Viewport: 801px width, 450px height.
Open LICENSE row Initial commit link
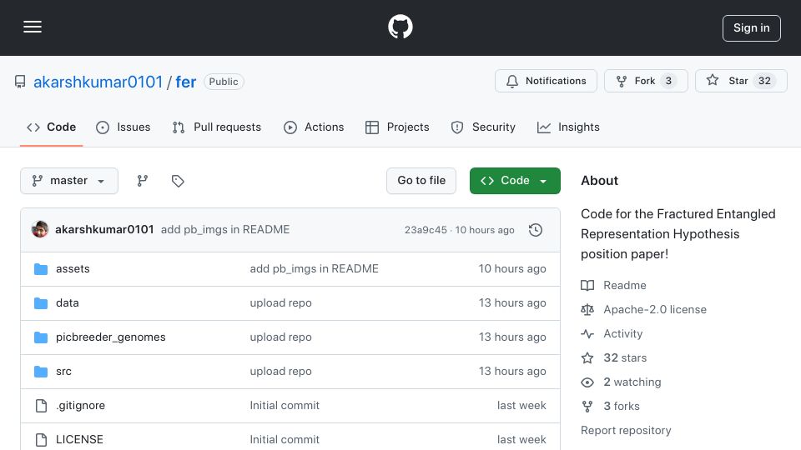(x=285, y=440)
